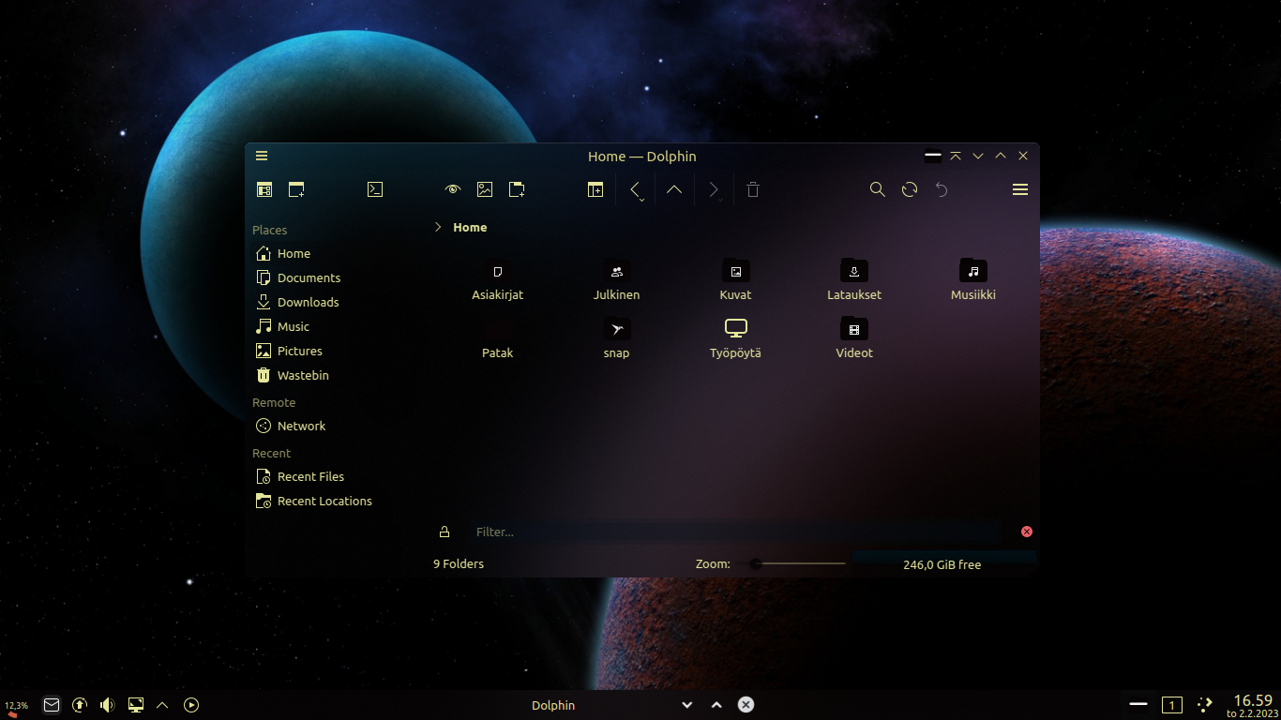Screen dimensions: 1281x720
Task: Go up one folder level
Action: 674,189
